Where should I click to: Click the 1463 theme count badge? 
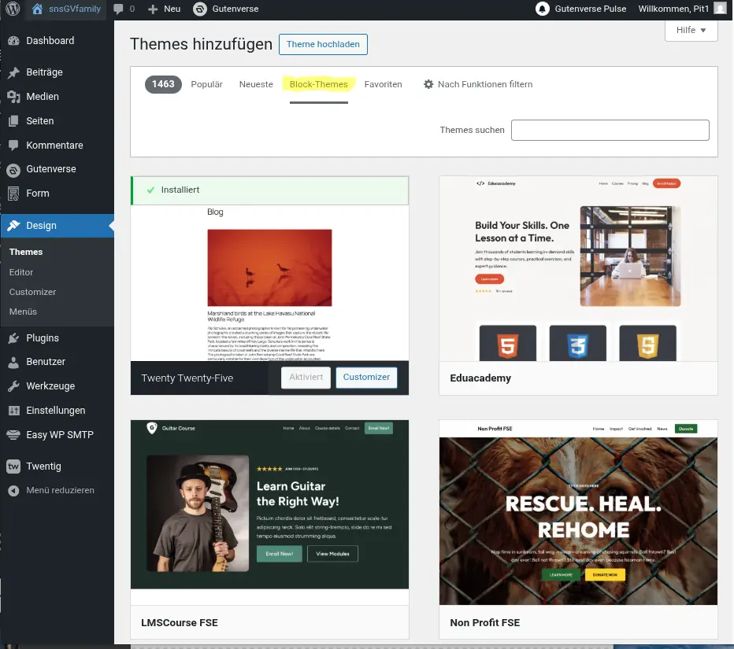tap(163, 84)
